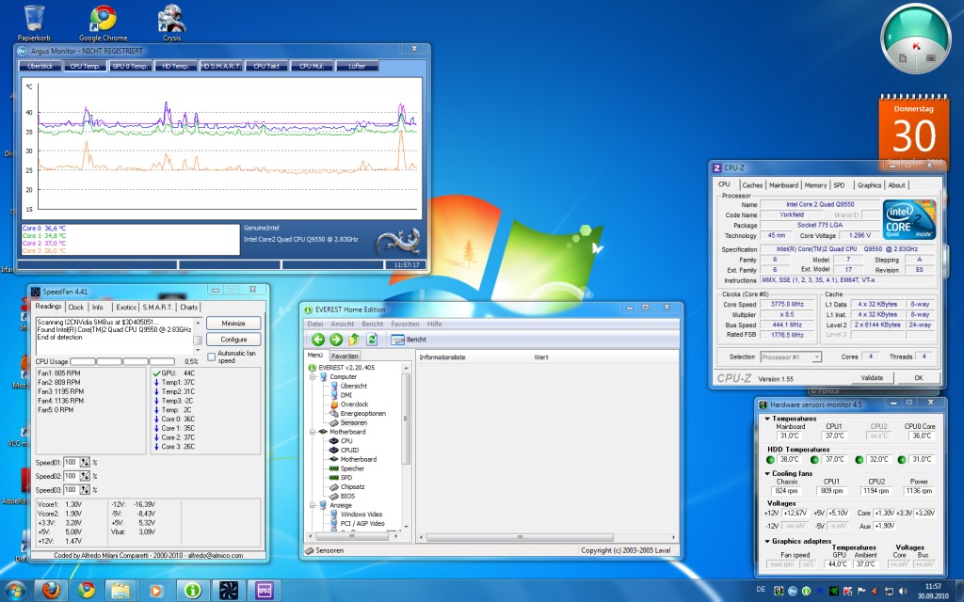Open the Datei menu in EVEREST

click(315, 324)
